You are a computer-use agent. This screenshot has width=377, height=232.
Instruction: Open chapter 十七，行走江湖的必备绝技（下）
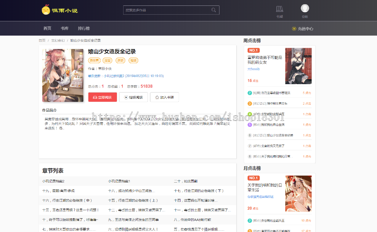point(199,191)
